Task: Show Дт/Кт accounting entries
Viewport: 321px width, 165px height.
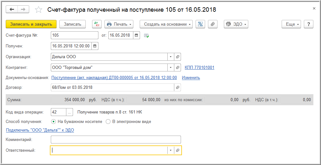Action: 97,24
